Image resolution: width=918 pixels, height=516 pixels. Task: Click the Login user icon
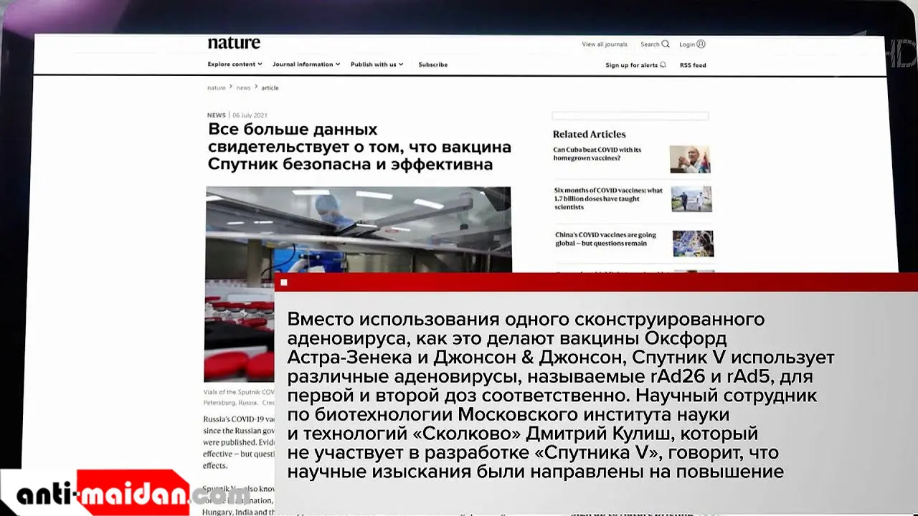tap(701, 44)
